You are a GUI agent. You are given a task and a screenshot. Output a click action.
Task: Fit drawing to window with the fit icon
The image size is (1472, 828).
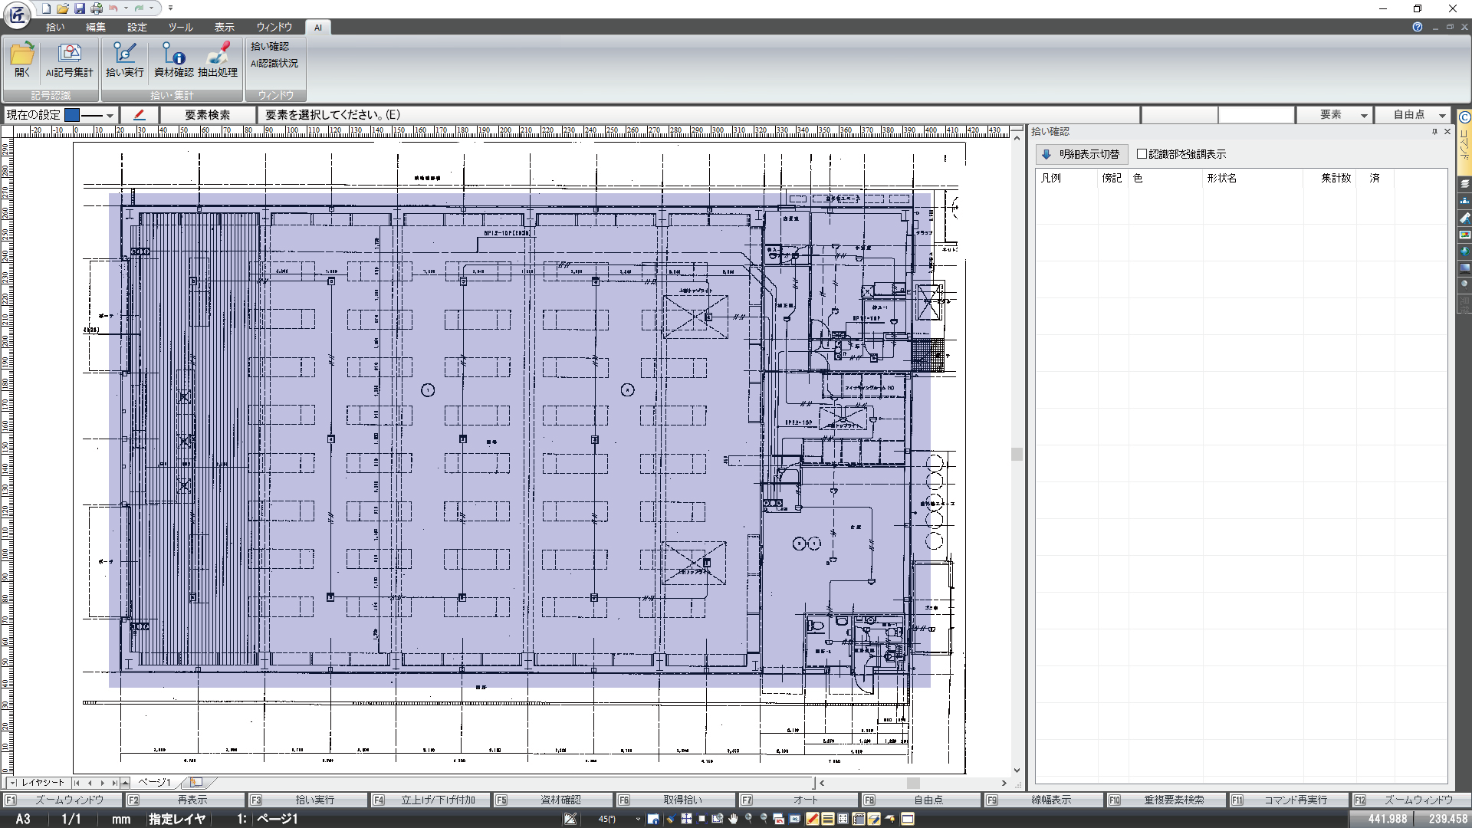click(x=701, y=819)
